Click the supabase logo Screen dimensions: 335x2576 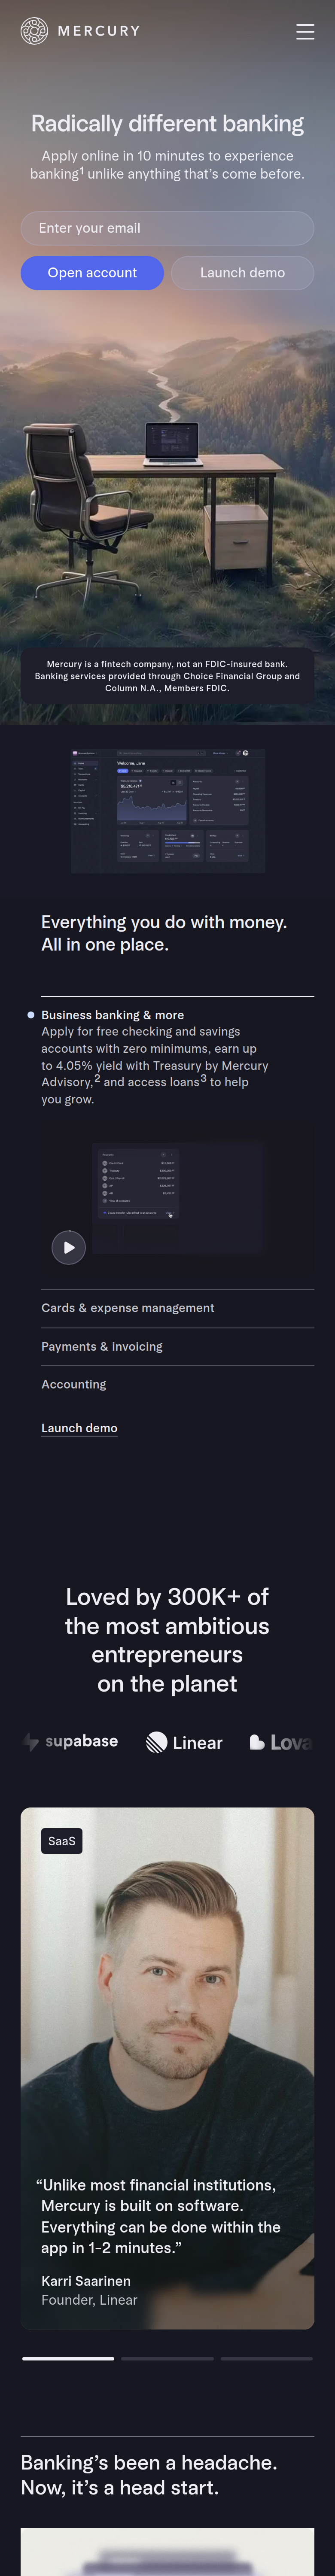click(x=71, y=1741)
